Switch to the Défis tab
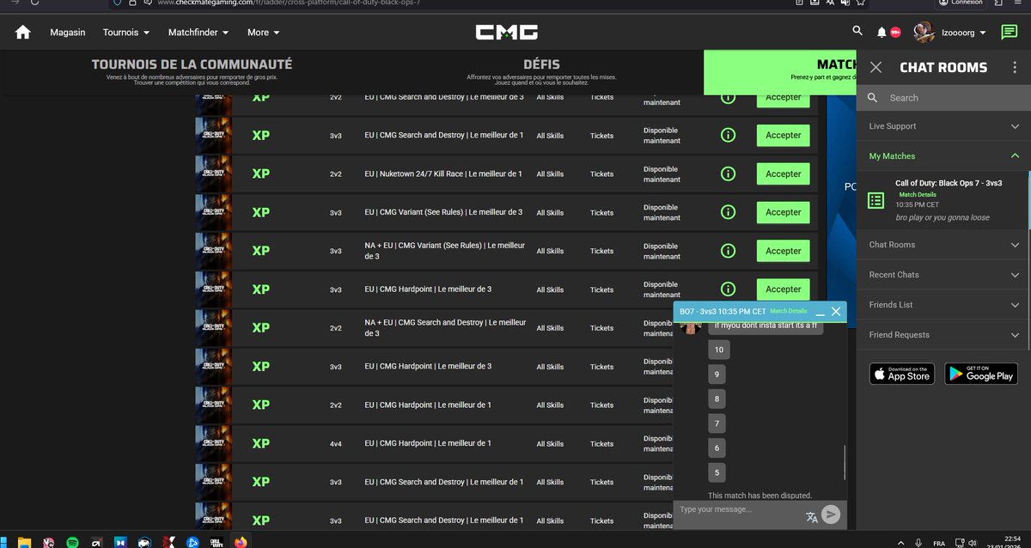The height and width of the screenshot is (548, 1031). click(541, 71)
